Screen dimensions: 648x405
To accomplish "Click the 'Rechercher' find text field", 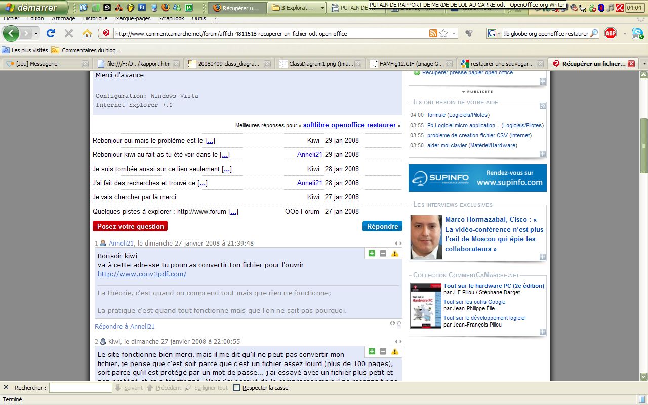I will click(x=80, y=388).
